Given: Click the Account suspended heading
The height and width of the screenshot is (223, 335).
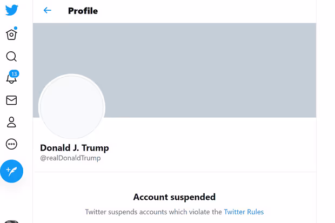Looking at the screenshot, I should point(174,197).
